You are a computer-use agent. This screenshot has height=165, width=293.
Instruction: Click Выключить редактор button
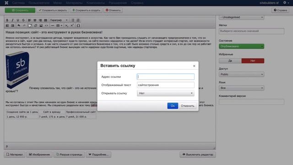coord(198,154)
